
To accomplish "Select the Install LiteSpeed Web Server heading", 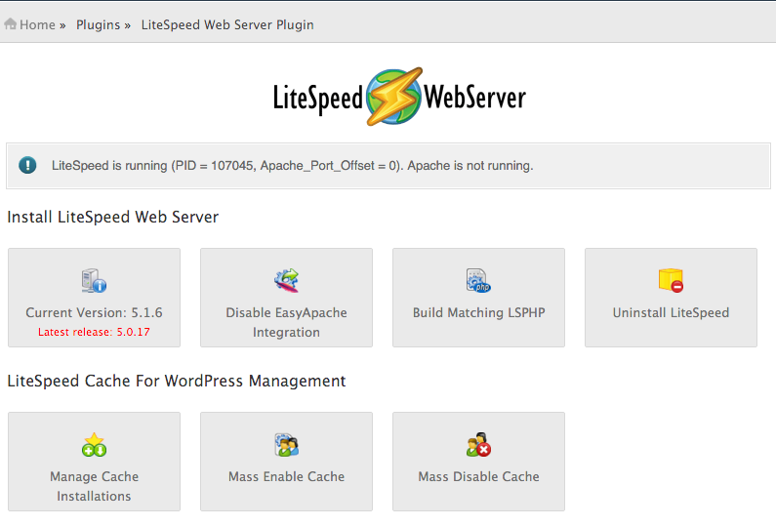I will click(x=113, y=217).
